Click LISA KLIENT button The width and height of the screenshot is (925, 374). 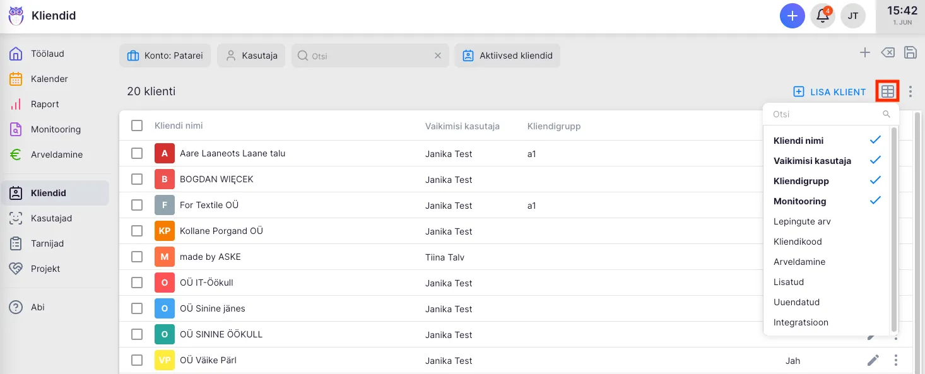[829, 91]
